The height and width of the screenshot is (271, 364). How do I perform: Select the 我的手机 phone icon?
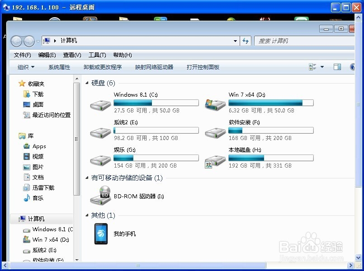[x=101, y=234]
